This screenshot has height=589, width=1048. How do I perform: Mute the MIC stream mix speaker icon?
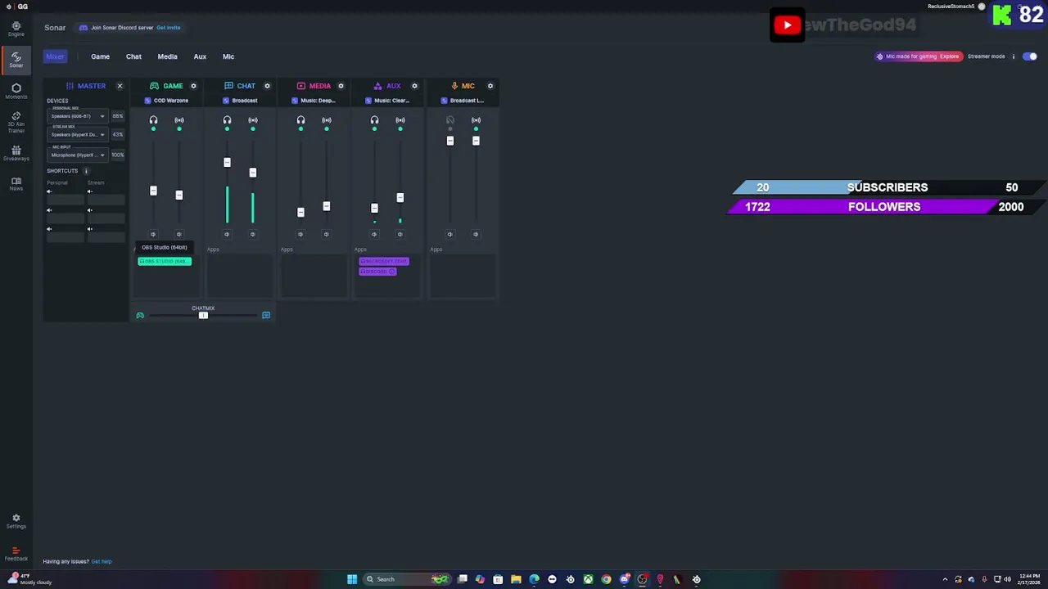(x=476, y=234)
